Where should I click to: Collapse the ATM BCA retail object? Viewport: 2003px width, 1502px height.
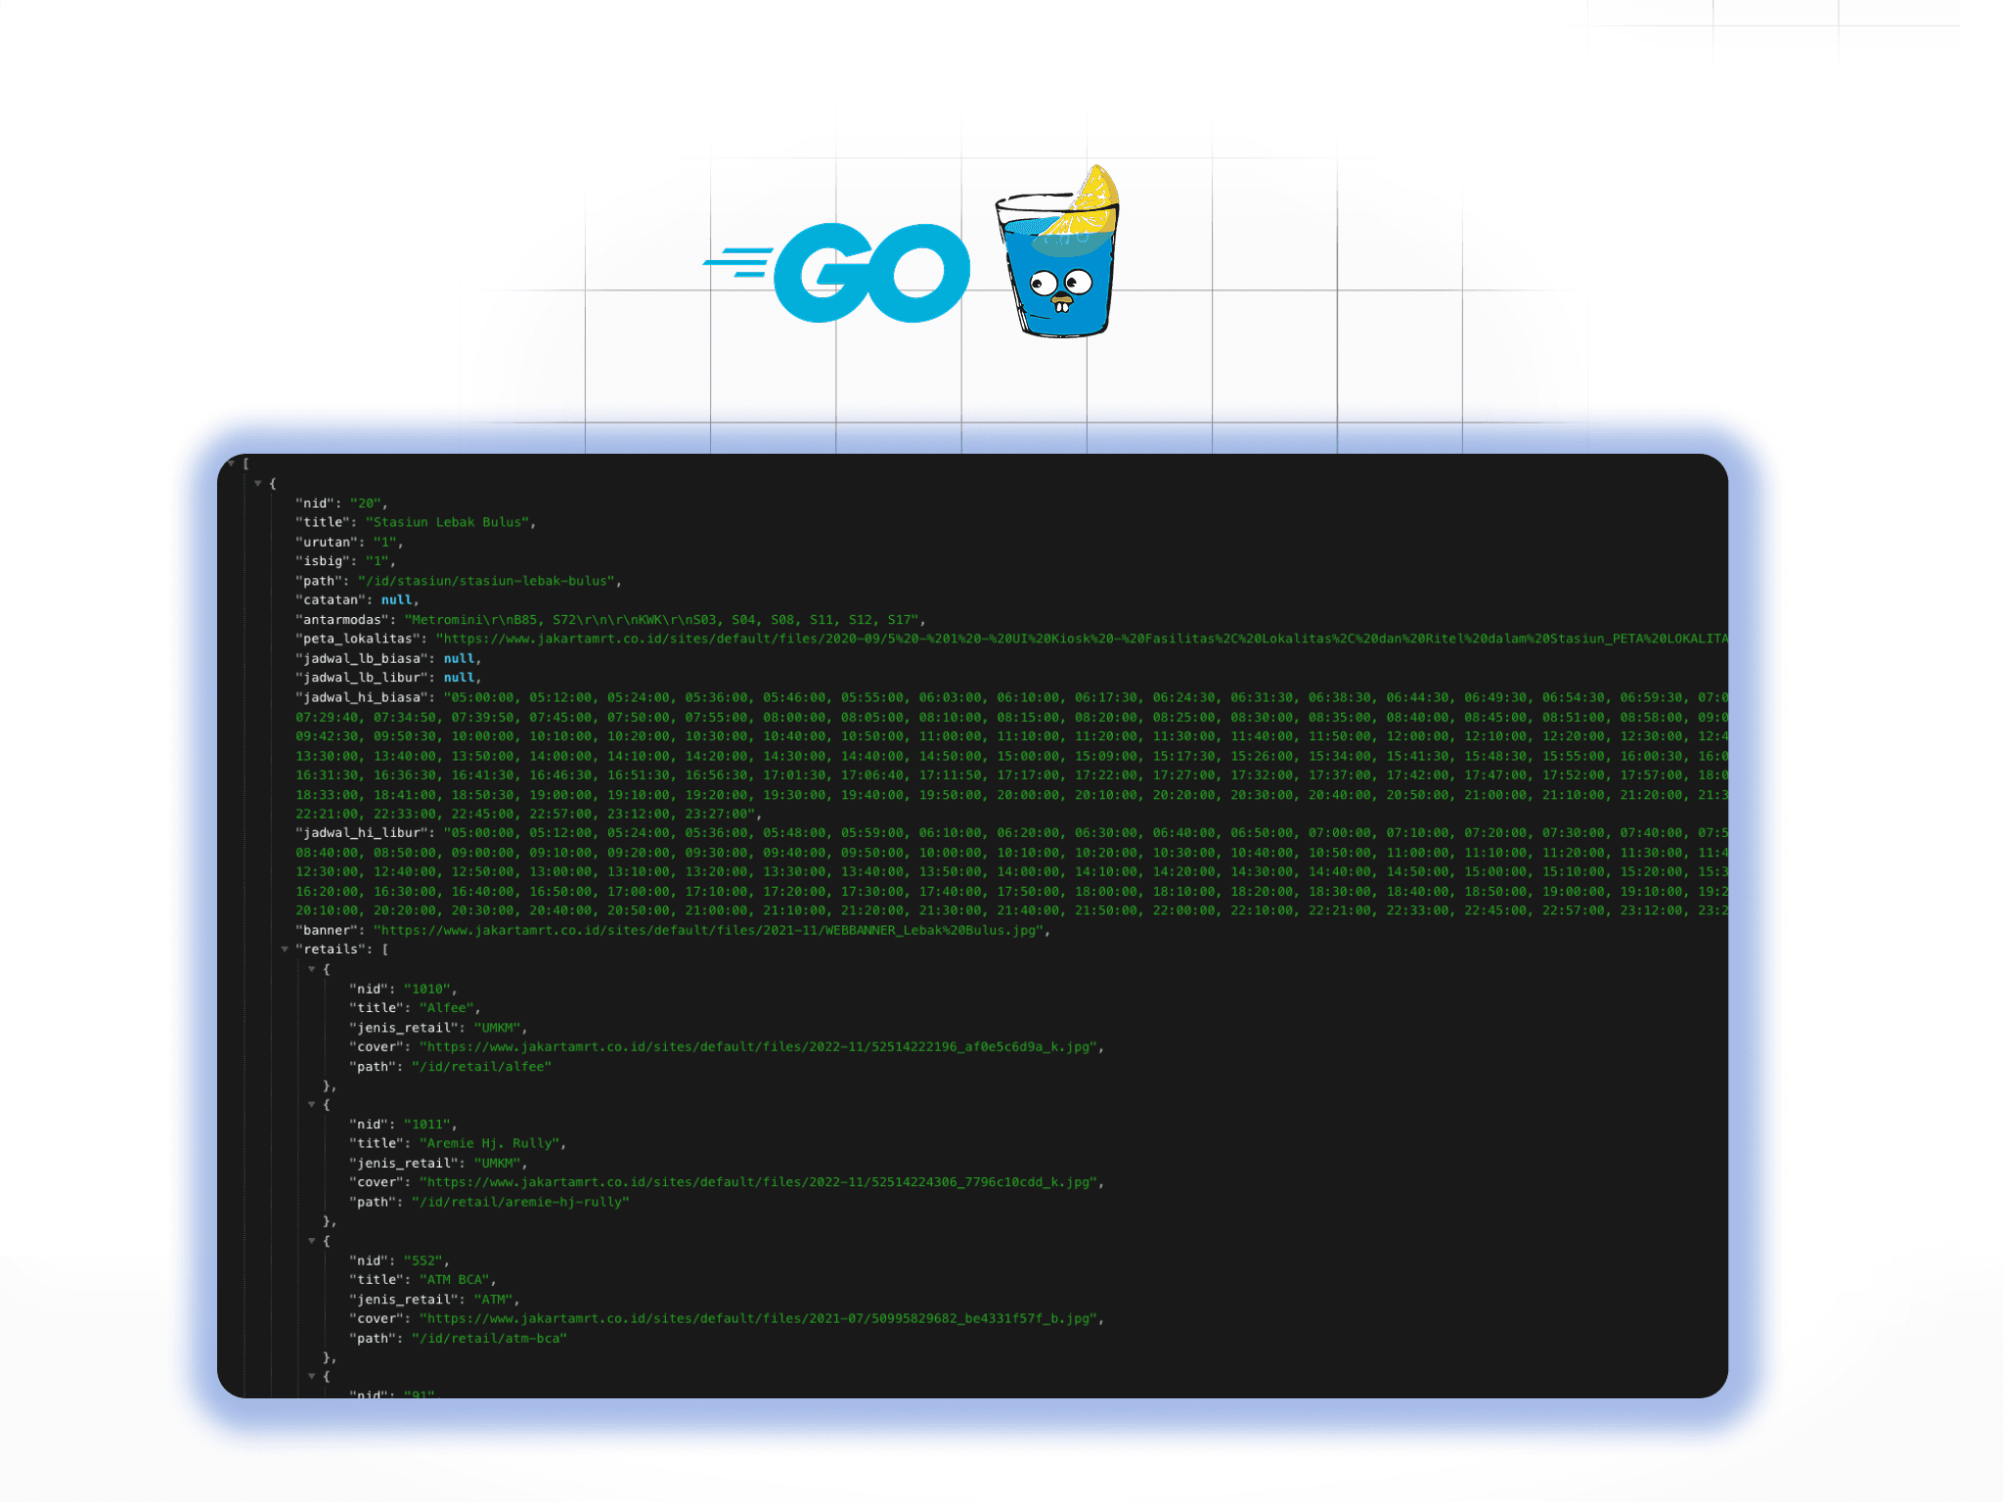tap(312, 1241)
